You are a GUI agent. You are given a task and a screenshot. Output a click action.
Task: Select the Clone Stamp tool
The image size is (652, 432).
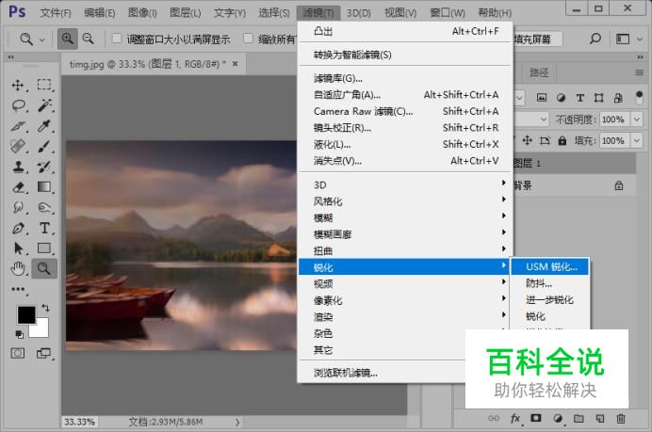point(18,167)
